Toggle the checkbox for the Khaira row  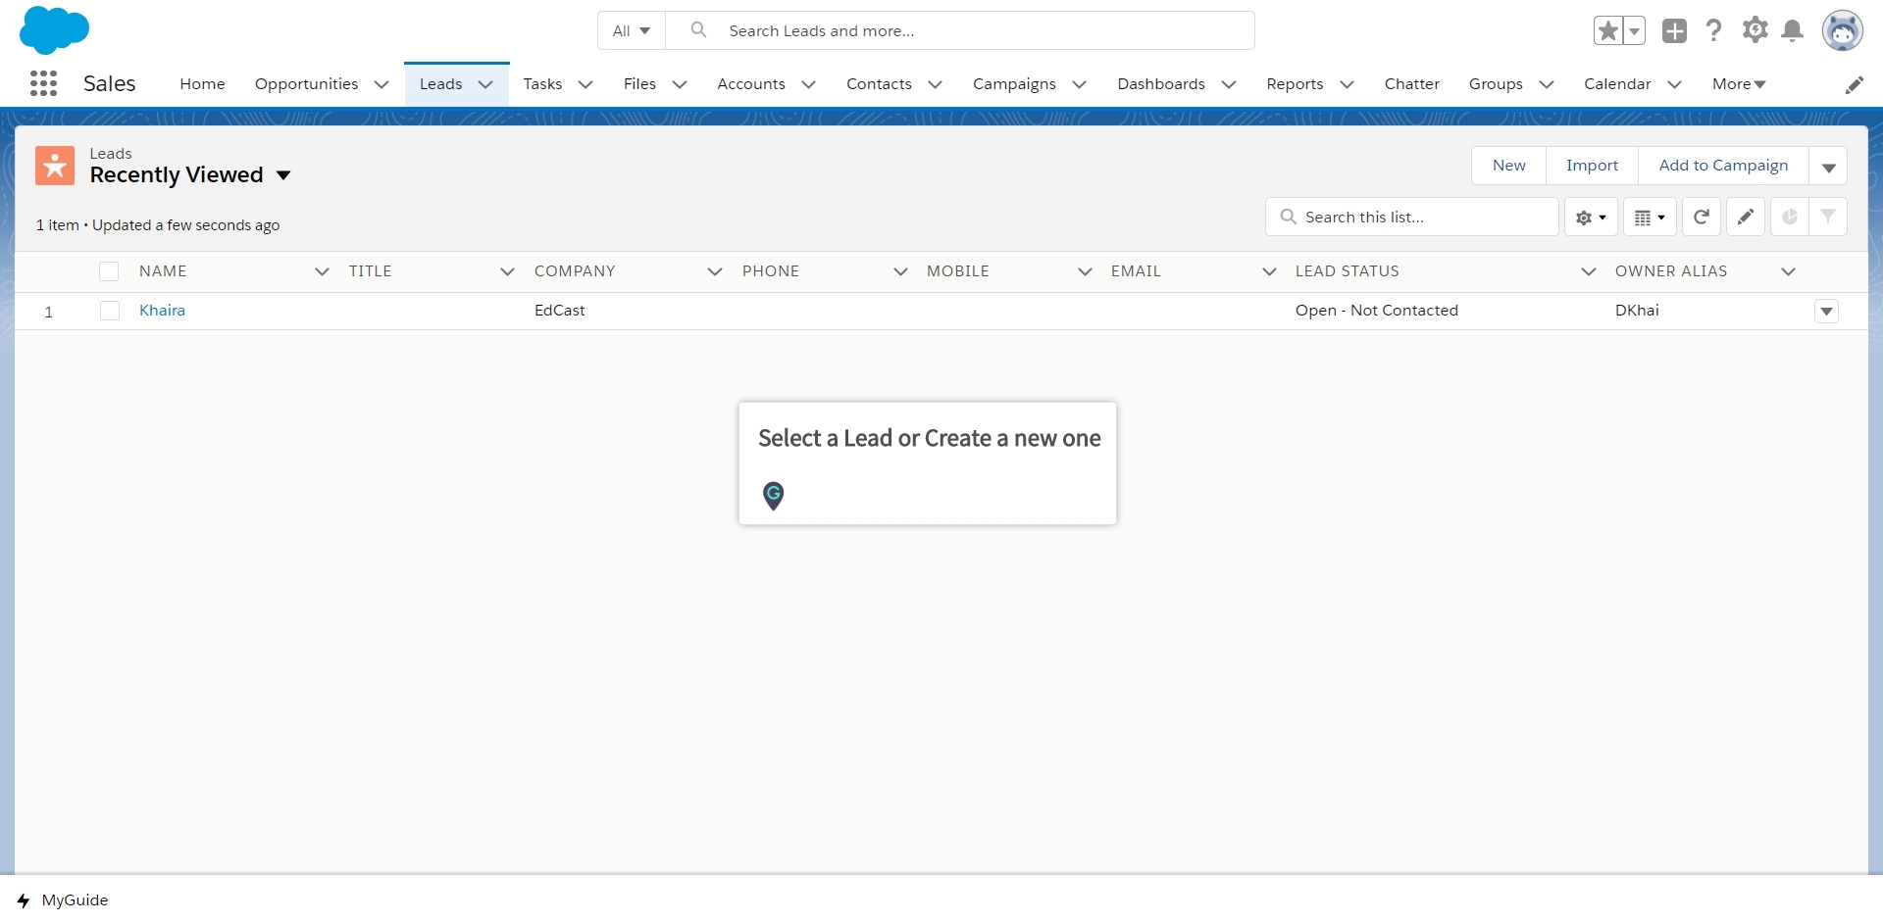[x=110, y=311]
